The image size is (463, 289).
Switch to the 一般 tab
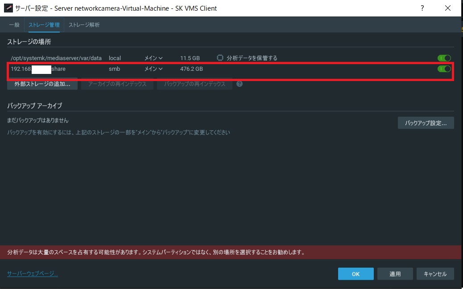click(x=14, y=25)
